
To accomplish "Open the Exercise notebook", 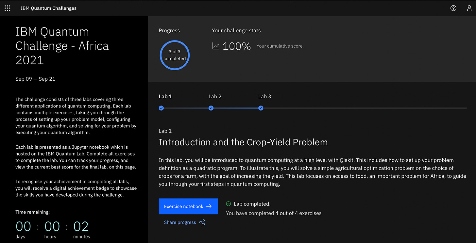I will point(188,206).
